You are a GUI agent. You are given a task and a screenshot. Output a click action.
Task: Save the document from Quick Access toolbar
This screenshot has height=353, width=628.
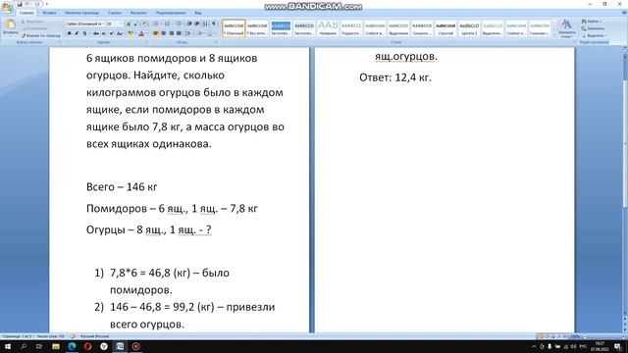pyautogui.click(x=20, y=4)
